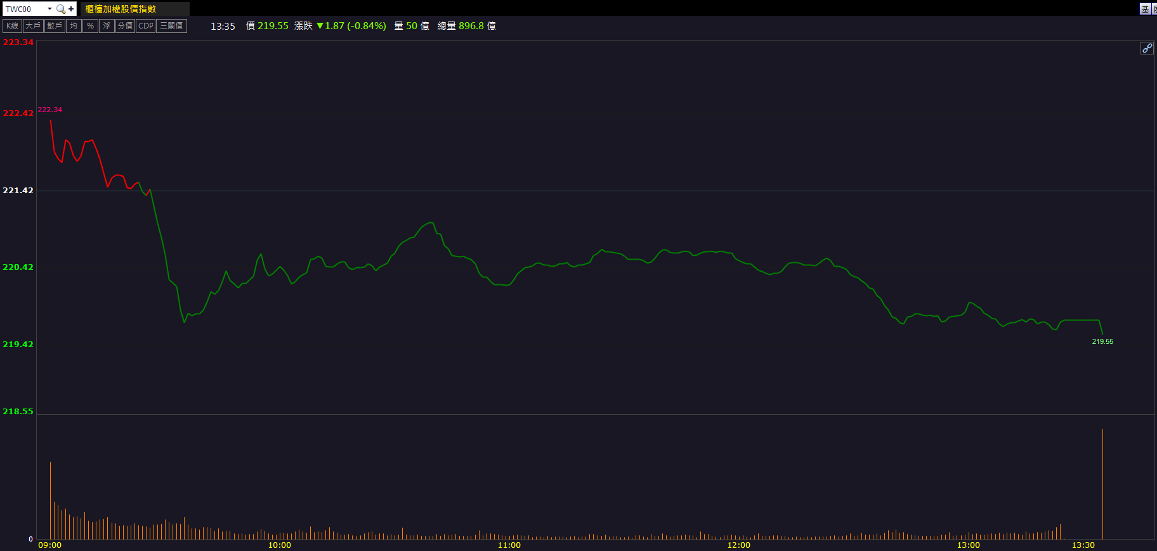Toggle the CDP button
The height and width of the screenshot is (551, 1157).
[146, 26]
